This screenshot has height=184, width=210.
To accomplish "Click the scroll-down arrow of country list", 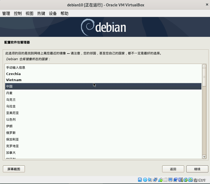I will click(x=204, y=157).
